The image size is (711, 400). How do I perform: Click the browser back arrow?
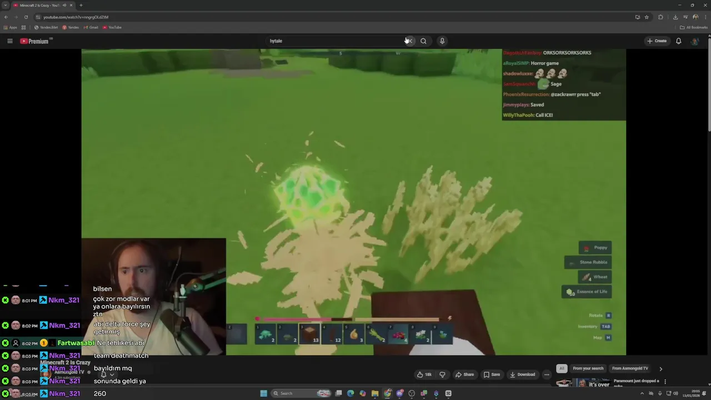[x=6, y=17]
